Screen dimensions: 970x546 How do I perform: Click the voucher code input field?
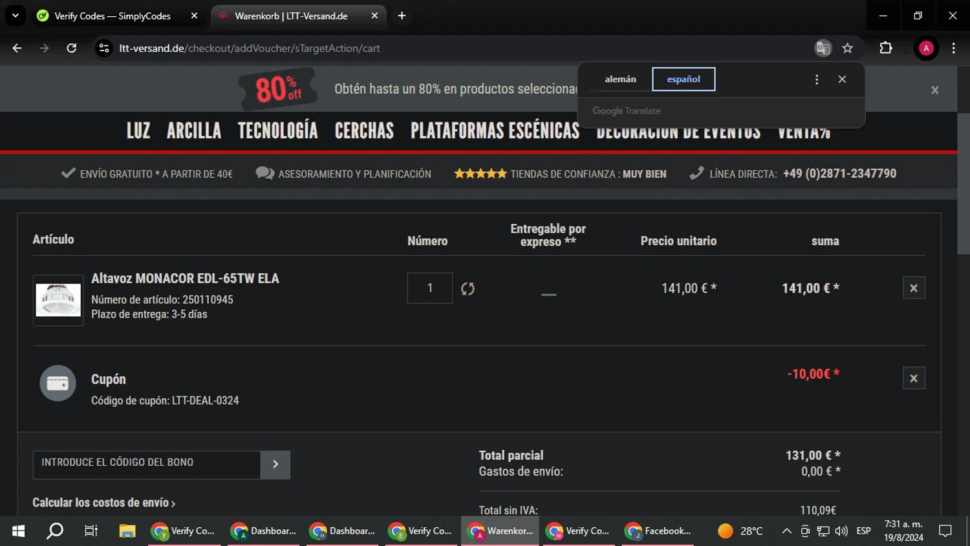click(x=147, y=464)
